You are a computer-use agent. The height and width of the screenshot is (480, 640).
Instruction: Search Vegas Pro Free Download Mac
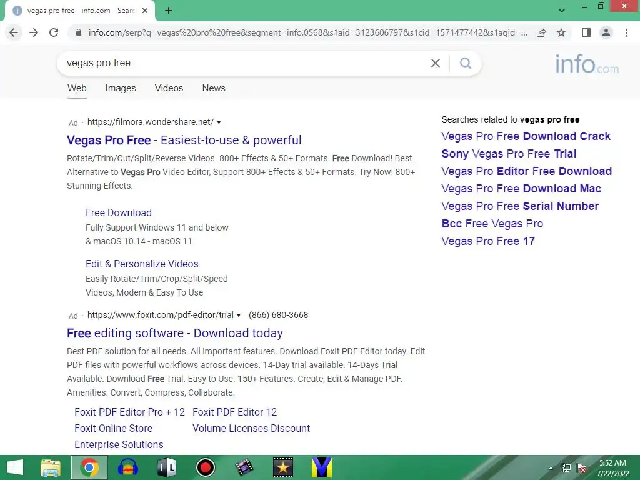point(521,189)
